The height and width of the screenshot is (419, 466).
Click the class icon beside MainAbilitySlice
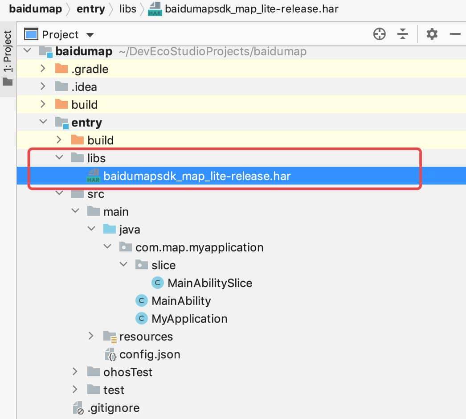pyautogui.click(x=158, y=283)
